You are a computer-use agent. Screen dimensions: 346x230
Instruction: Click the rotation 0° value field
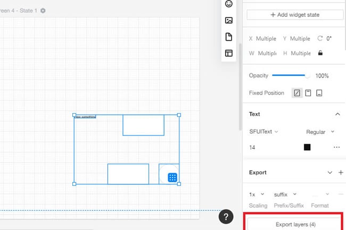click(329, 39)
